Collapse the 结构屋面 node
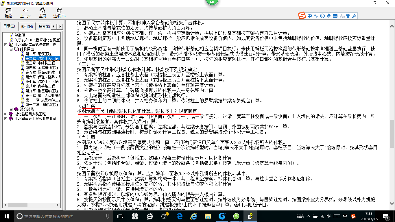Image resolution: width=395 pixels, height=222 pixels. (x=11, y=49)
